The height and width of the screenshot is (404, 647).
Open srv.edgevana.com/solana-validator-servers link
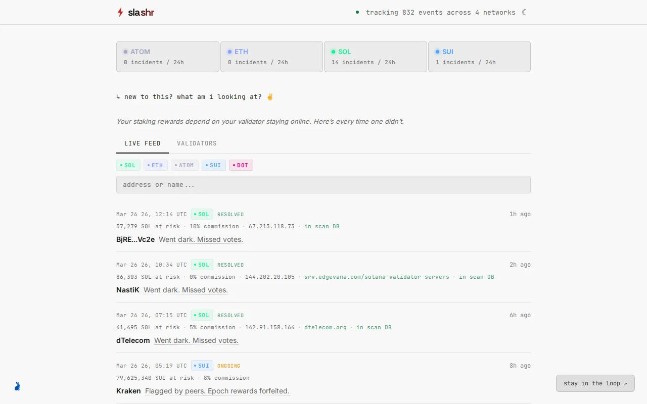coord(377,277)
